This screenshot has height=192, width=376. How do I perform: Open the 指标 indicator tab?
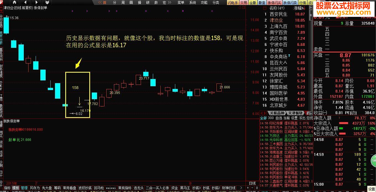(x=7, y=188)
